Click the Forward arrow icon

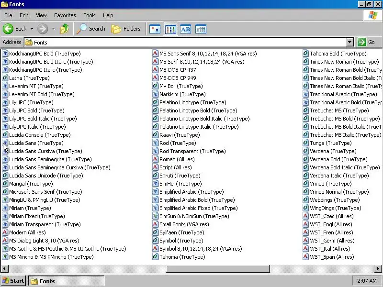(x=43, y=29)
